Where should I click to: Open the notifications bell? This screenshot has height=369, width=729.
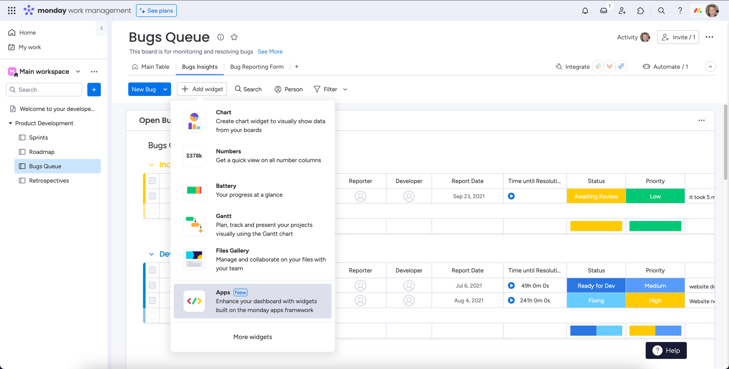[x=585, y=11]
